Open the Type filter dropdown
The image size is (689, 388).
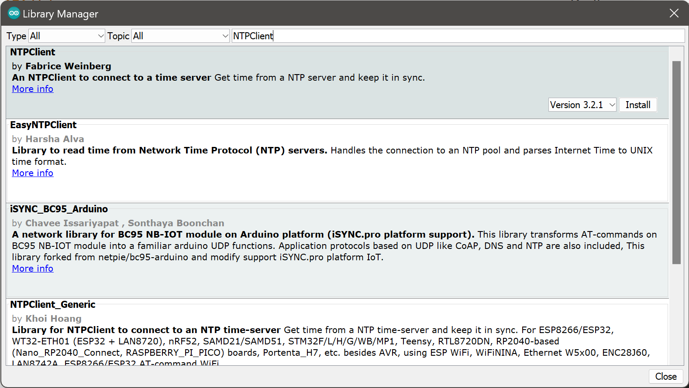[x=67, y=36]
